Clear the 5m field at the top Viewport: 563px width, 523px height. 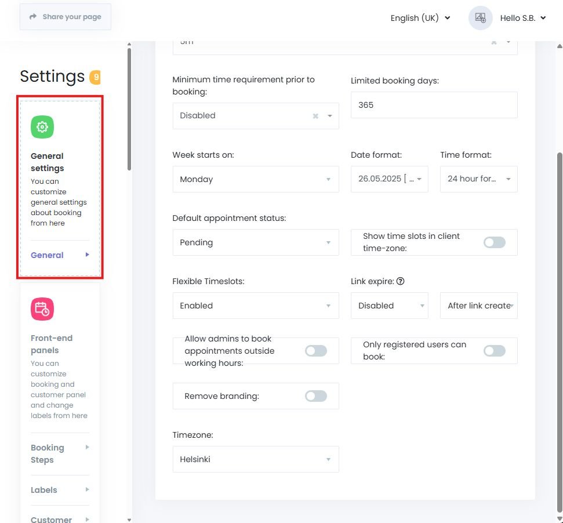pos(493,42)
